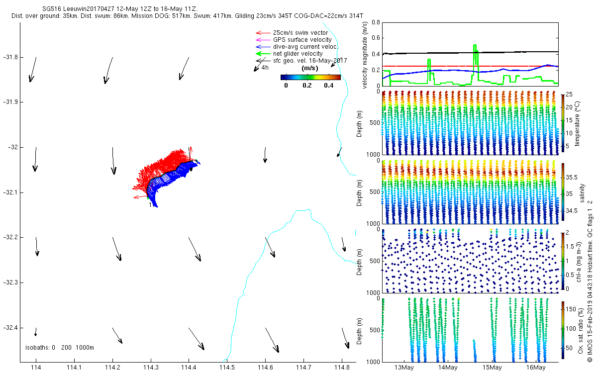Image resolution: width=597 pixels, height=373 pixels.
Task: Click the map longitude tick '114.8'
Action: point(342,367)
